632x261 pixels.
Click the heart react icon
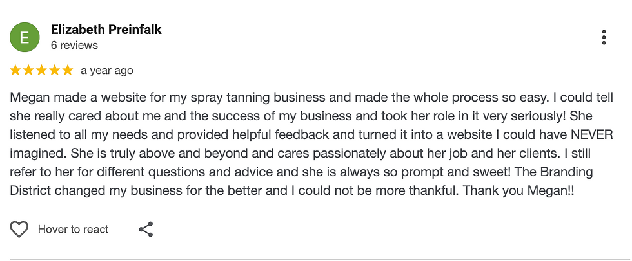click(19, 230)
